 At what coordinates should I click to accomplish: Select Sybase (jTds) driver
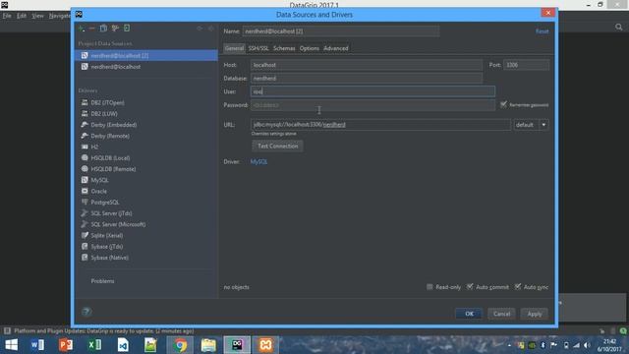pyautogui.click(x=107, y=247)
